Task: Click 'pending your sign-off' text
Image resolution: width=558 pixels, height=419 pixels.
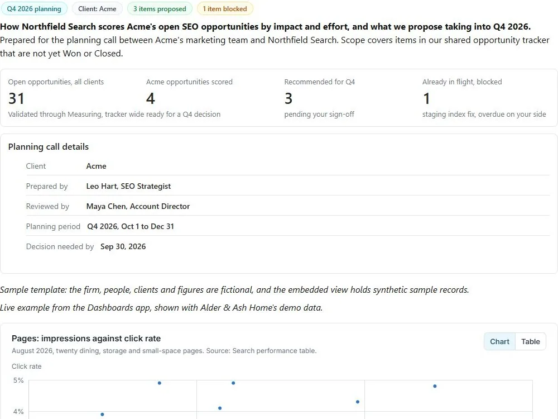Action: pos(319,115)
